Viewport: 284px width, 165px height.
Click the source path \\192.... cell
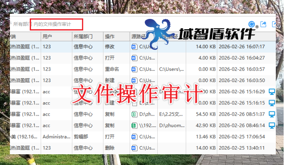click(x=148, y=125)
